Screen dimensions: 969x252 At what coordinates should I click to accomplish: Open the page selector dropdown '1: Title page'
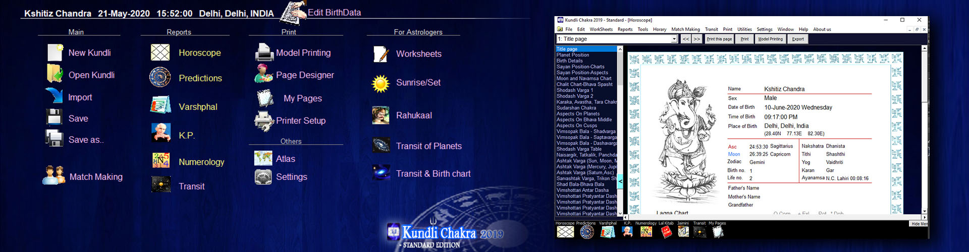616,39
